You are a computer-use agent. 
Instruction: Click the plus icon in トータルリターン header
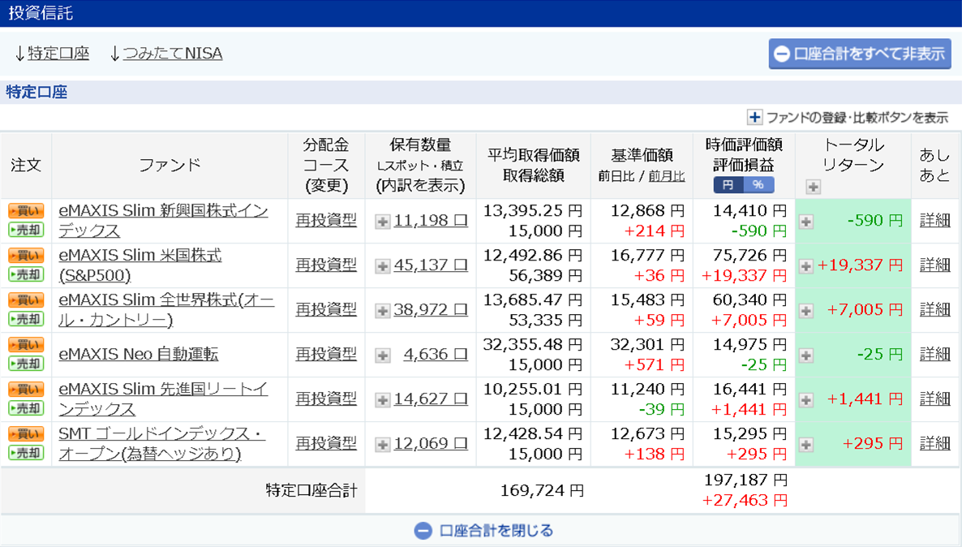tap(813, 187)
